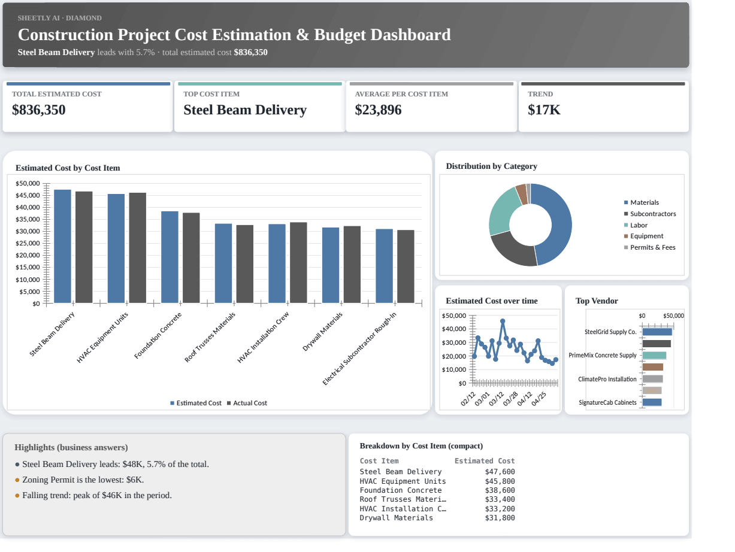The image size is (735, 552).
Task: Click the brown Equipment donut slice
Action: 521,194
